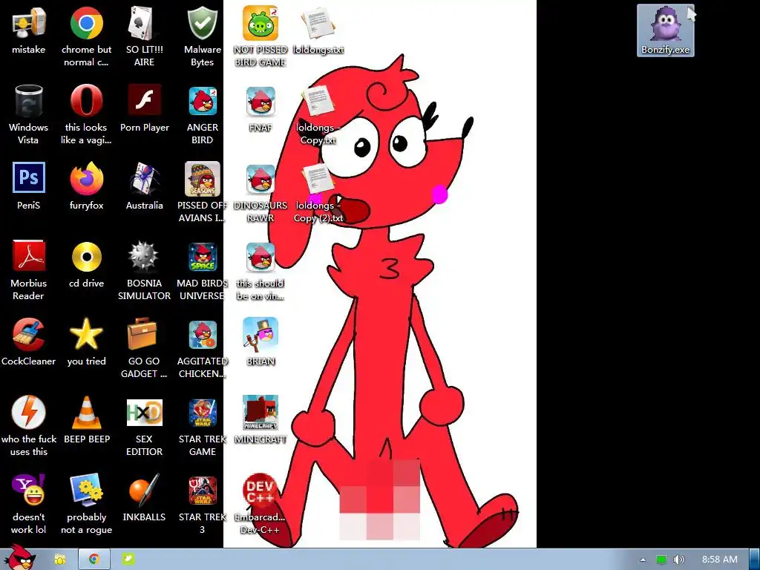Viewport: 760px width, 570px height.
Task: Select the 'BRIAN' slingshot bird icon
Action: pyautogui.click(x=261, y=342)
